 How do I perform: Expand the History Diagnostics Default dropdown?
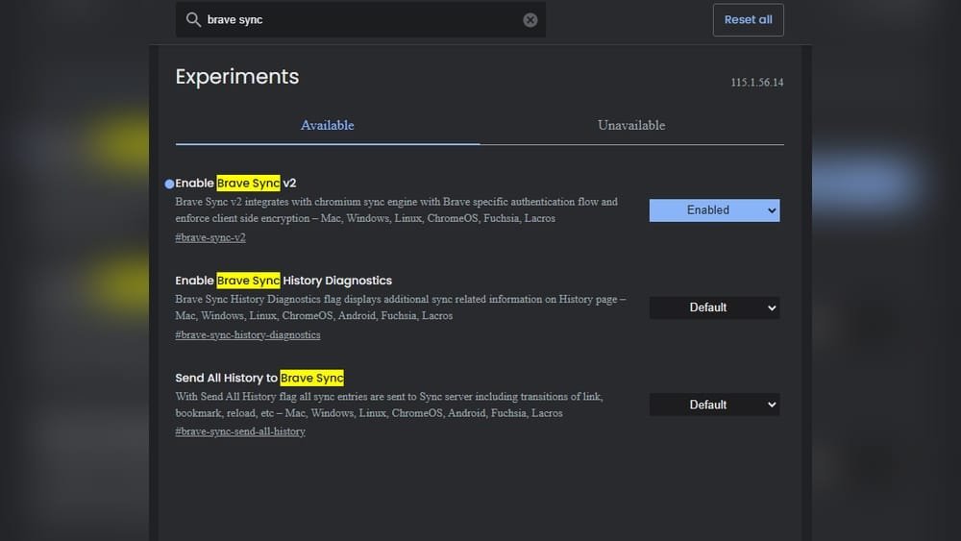click(x=714, y=307)
